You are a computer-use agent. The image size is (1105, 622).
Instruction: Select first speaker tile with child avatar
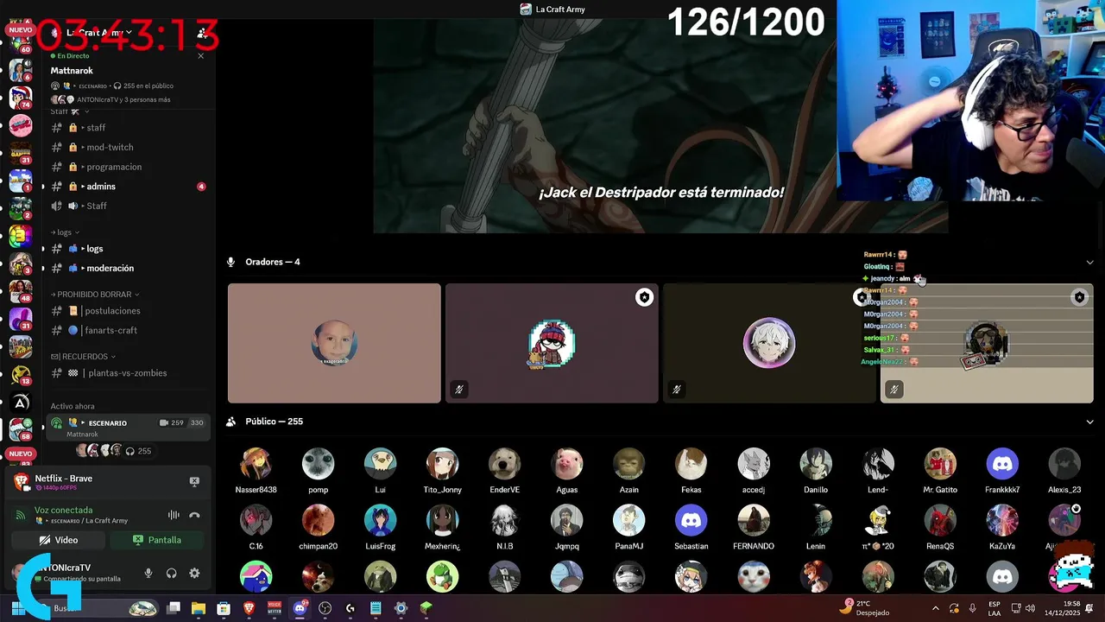coord(334,343)
